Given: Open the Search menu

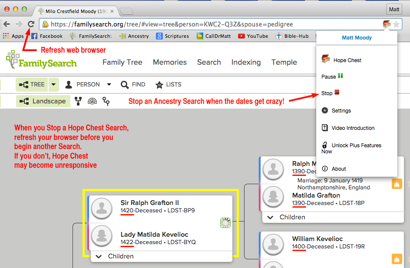Looking at the screenshot, I should pos(209,62).
